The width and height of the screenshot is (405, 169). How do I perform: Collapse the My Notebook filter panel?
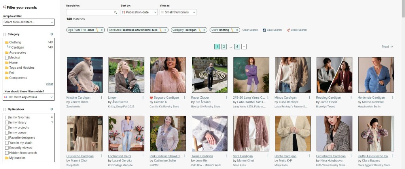click(x=52, y=109)
